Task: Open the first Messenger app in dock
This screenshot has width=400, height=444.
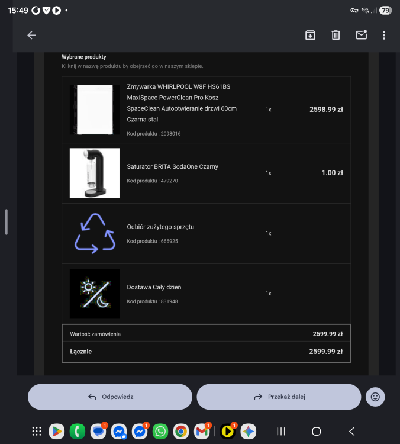Action: [119, 431]
